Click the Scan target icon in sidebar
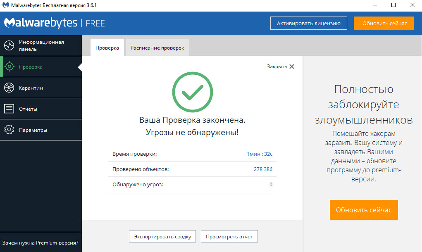Screen dimensions: 422x252 tap(9, 67)
